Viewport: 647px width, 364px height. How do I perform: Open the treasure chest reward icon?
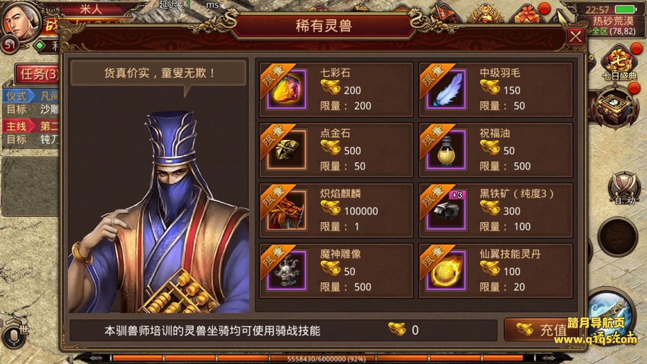tap(615, 107)
